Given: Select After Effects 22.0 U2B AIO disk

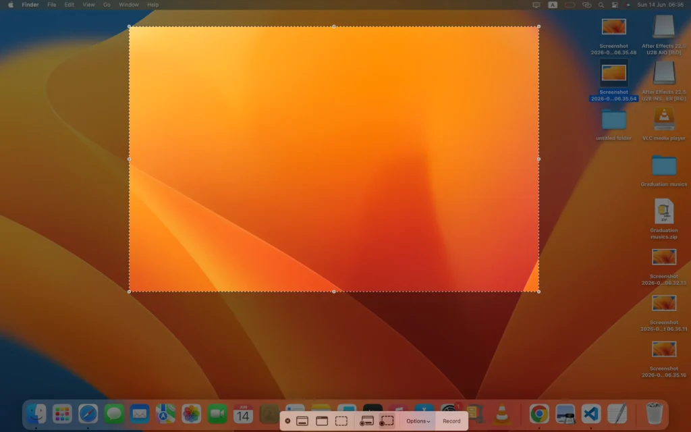Looking at the screenshot, I should (x=664, y=35).
